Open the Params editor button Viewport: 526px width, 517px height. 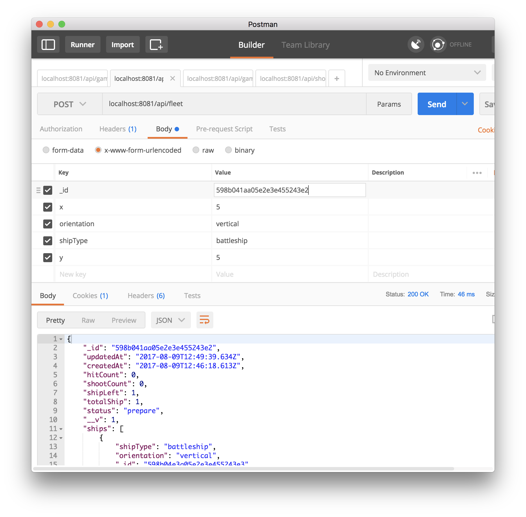(x=389, y=104)
